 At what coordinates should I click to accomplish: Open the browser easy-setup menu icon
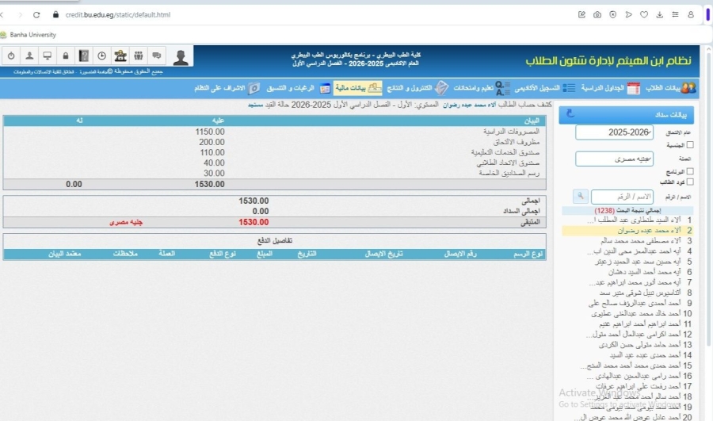pyautogui.click(x=675, y=14)
